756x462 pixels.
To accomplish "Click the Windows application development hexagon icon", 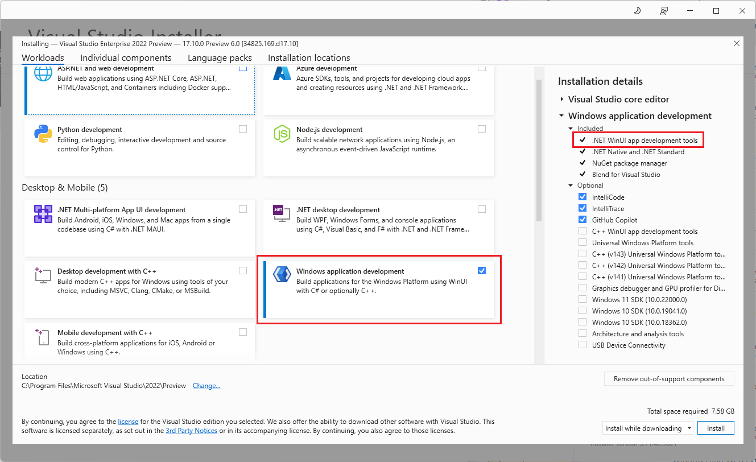I will pyautogui.click(x=282, y=274).
